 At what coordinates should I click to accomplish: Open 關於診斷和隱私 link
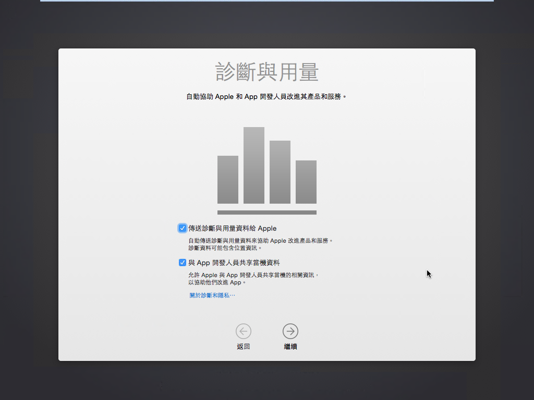tap(212, 295)
